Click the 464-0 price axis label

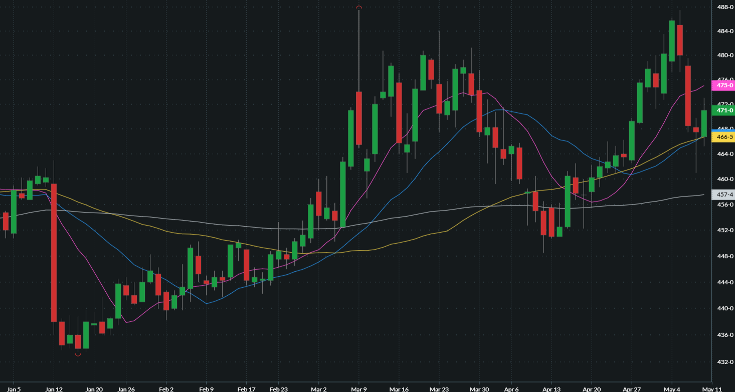[725, 154]
